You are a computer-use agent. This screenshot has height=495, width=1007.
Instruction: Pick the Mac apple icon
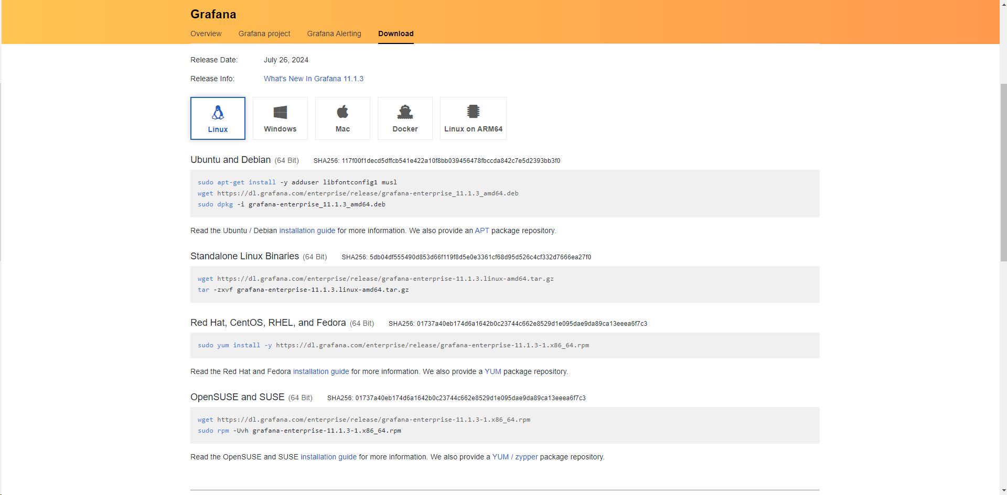342,112
